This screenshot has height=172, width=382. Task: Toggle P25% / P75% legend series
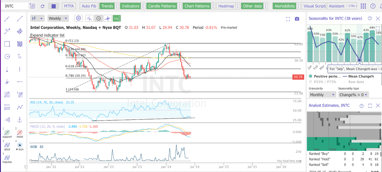(323, 82)
